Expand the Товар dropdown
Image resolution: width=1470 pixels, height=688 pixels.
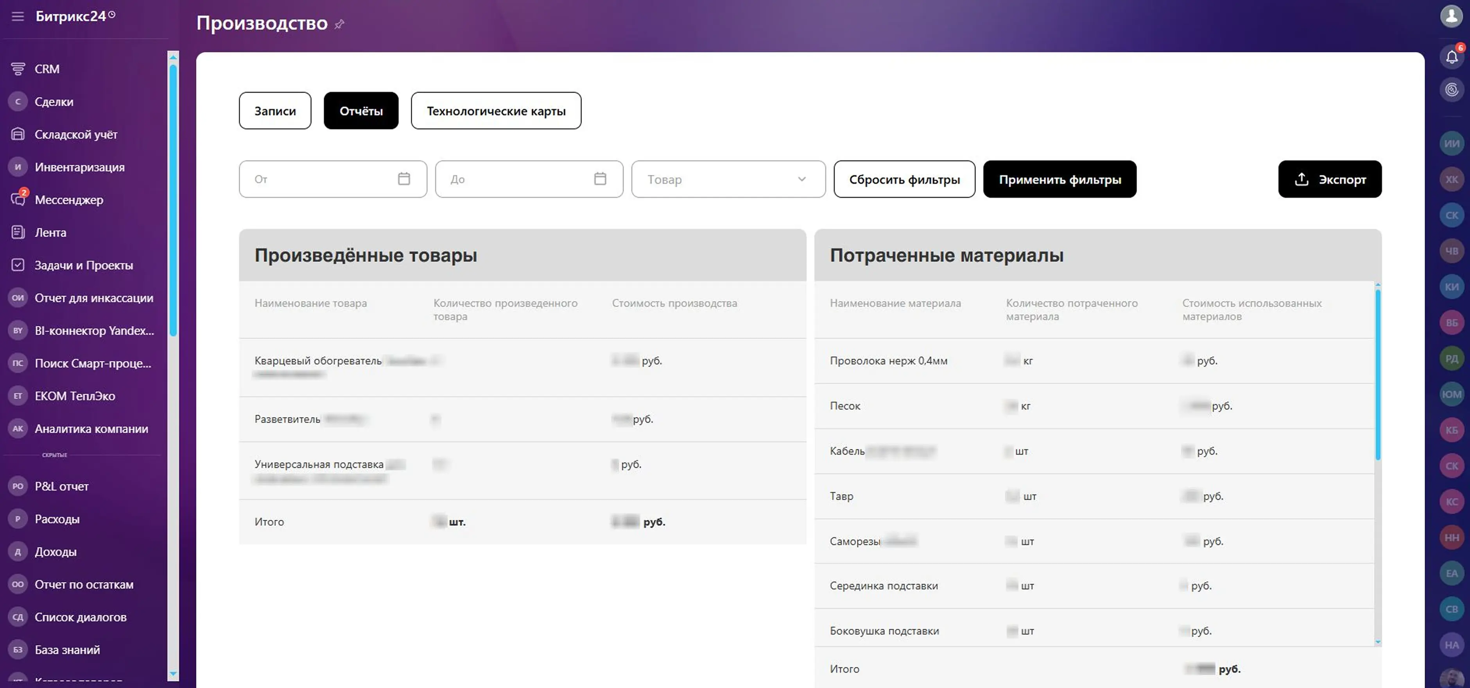(x=728, y=179)
